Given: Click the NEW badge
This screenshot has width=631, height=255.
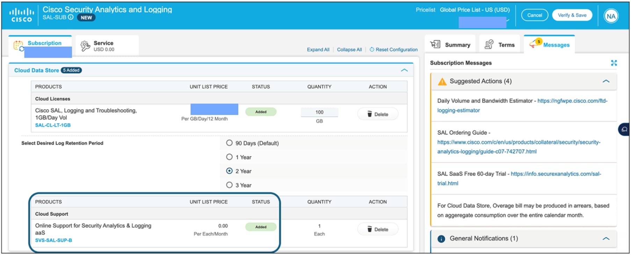Looking at the screenshot, I should [86, 17].
